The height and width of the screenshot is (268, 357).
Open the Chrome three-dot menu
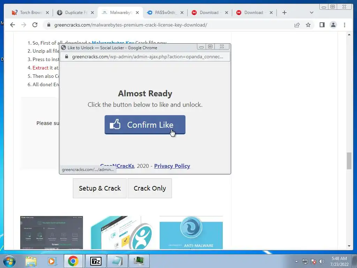(344, 25)
